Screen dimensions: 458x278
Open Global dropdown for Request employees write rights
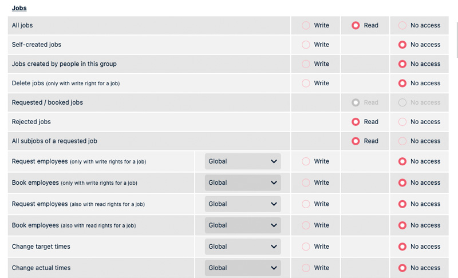coord(243,161)
